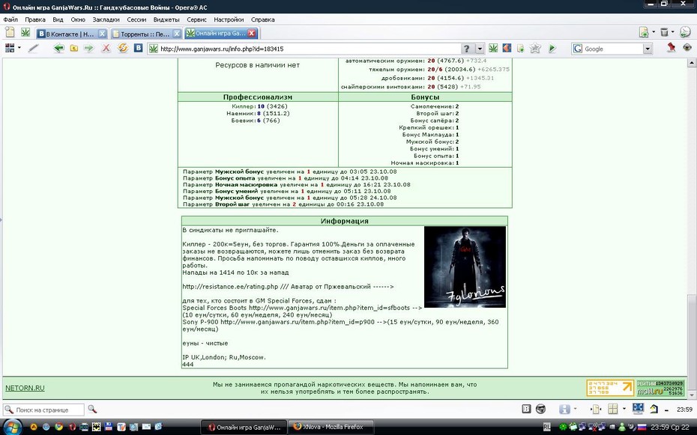
Task: Click the Windows Start orb
Action: click(11, 427)
